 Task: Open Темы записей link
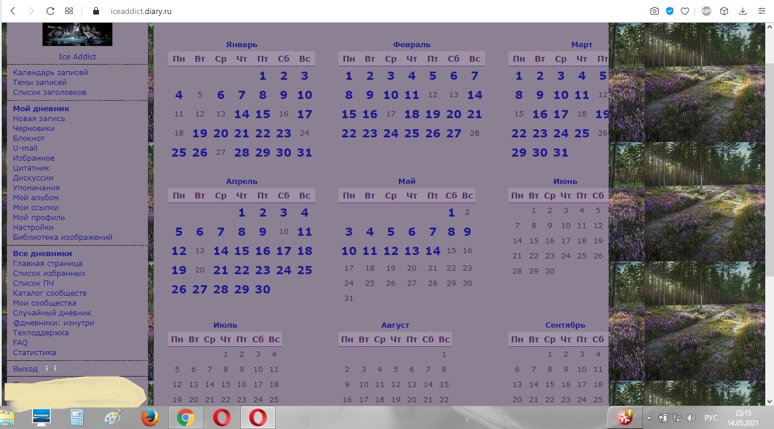click(x=40, y=82)
